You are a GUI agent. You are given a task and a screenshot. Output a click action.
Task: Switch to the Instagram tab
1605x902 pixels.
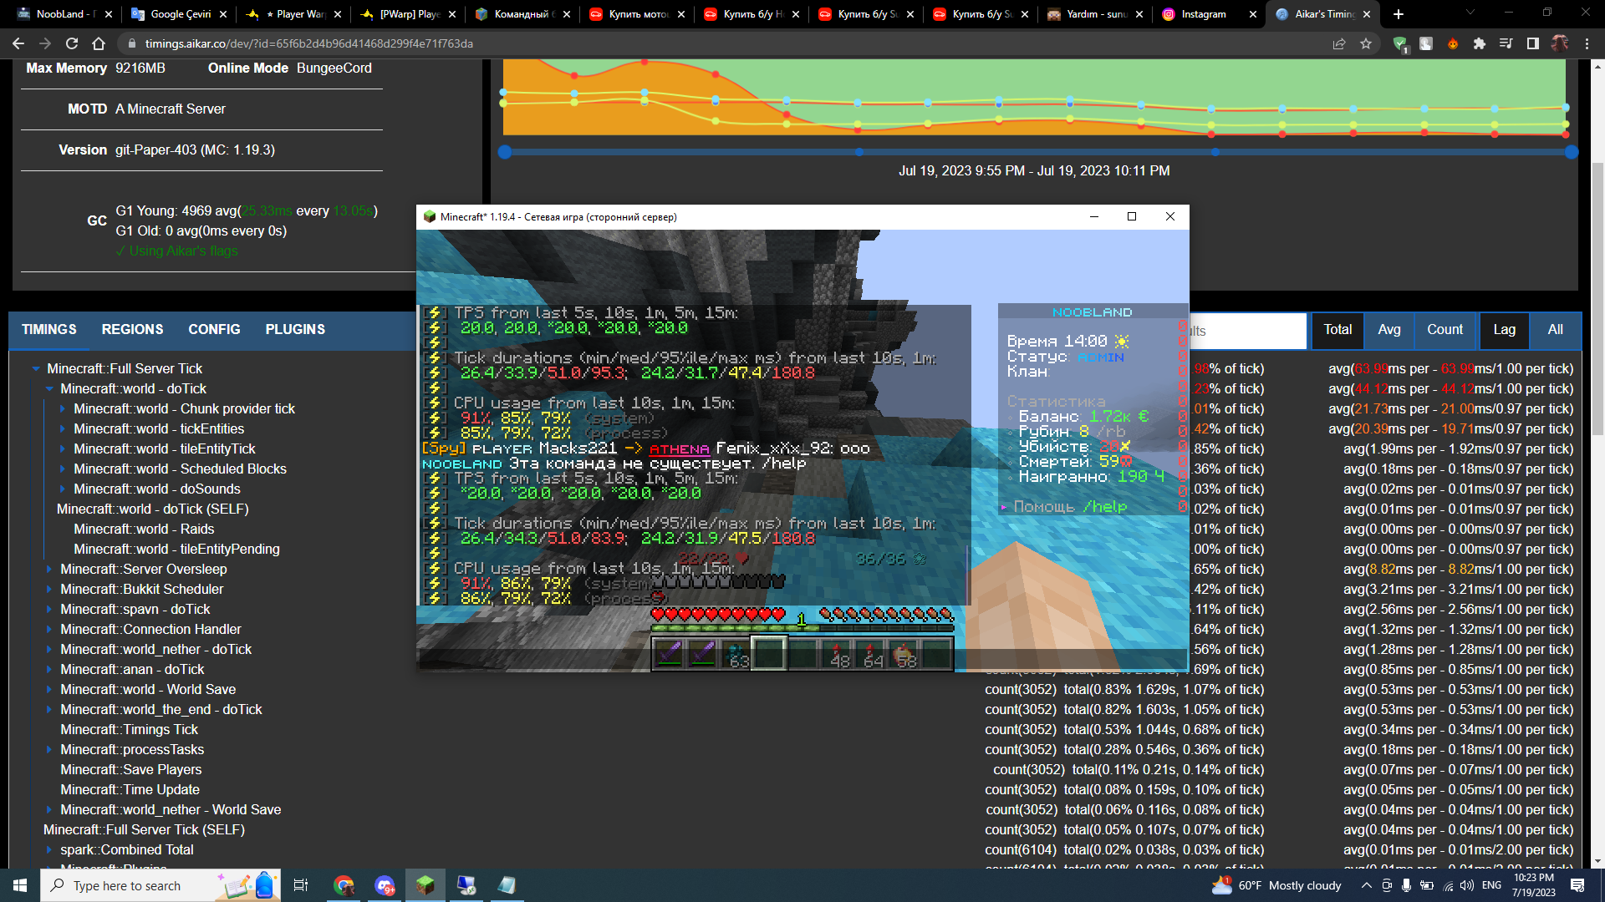pos(1204,14)
